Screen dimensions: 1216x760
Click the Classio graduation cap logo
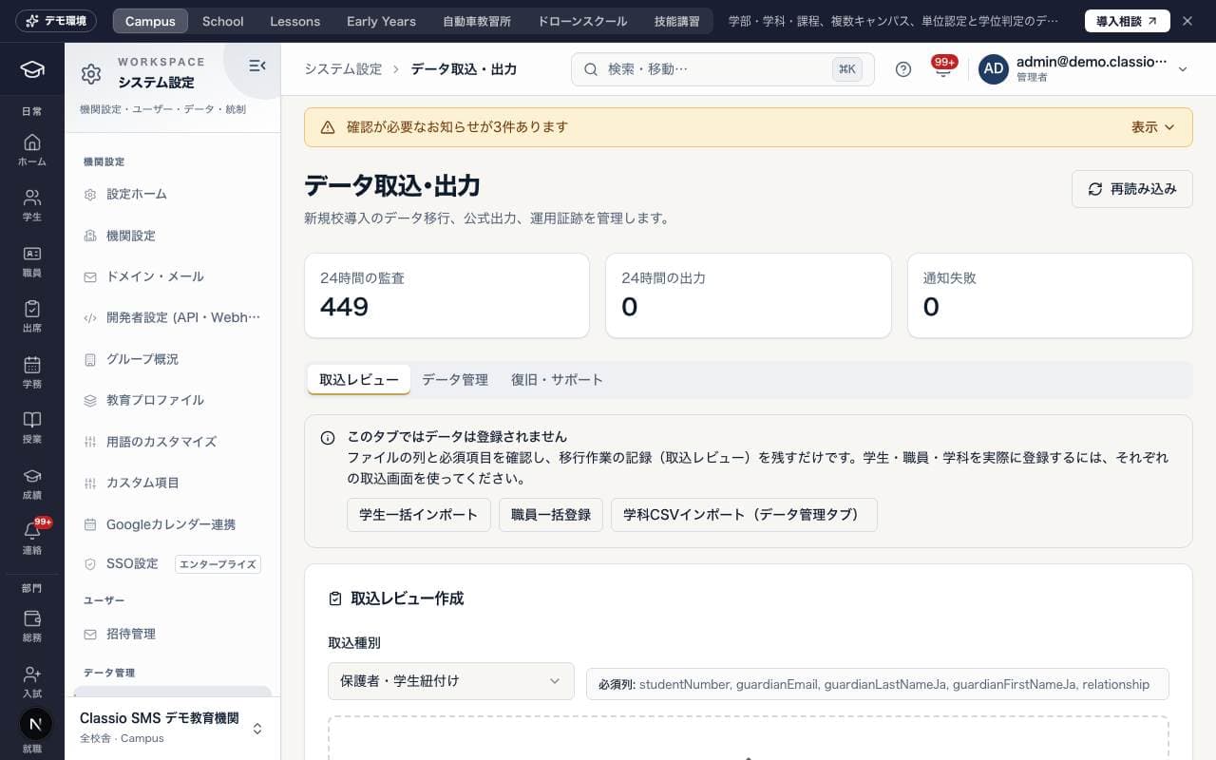click(32, 69)
